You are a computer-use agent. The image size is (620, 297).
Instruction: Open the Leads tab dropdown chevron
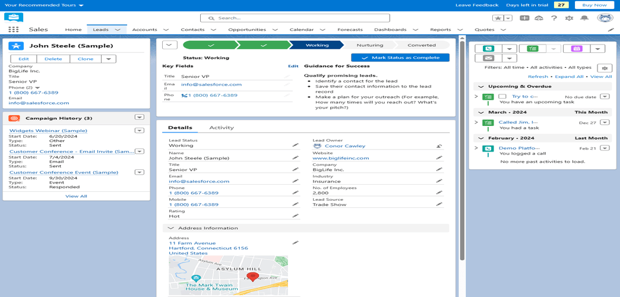[118, 30]
